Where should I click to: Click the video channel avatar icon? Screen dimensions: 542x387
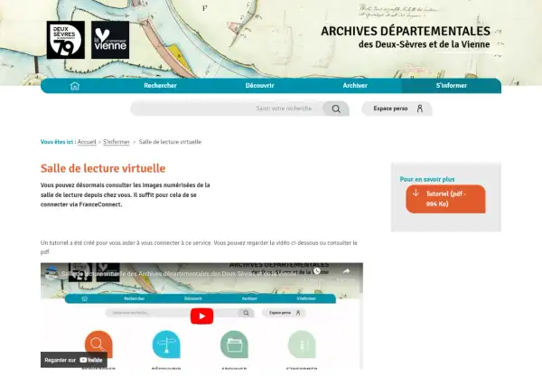tap(51, 273)
